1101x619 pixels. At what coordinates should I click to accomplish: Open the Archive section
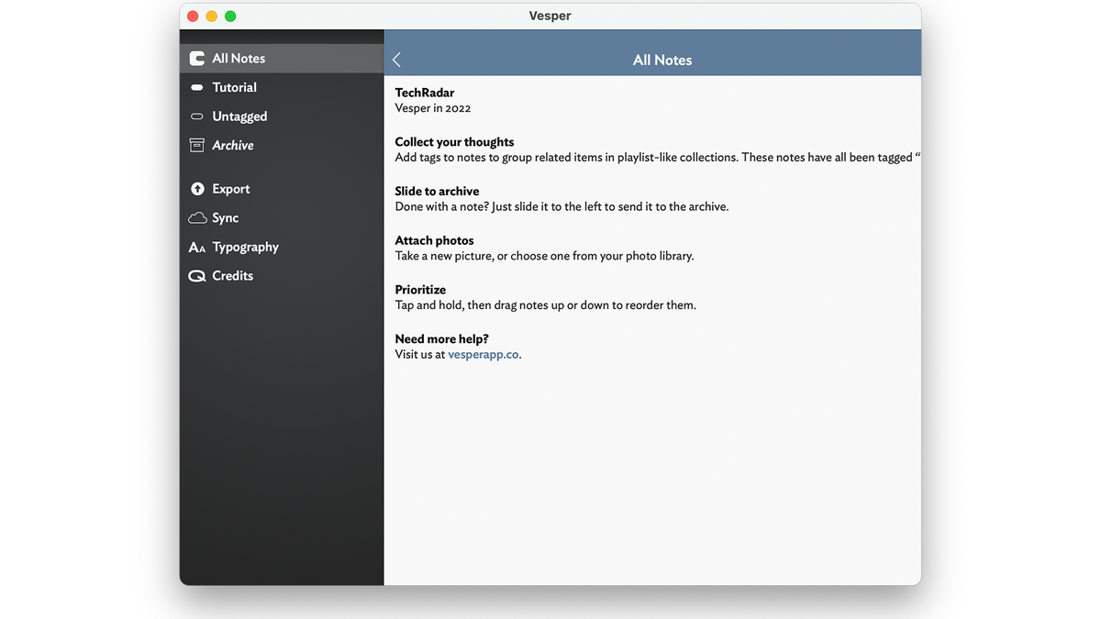tap(233, 145)
